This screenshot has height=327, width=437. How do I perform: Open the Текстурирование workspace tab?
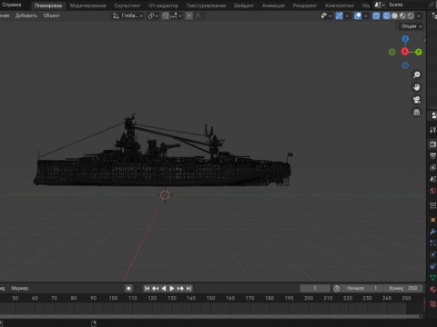click(x=206, y=5)
